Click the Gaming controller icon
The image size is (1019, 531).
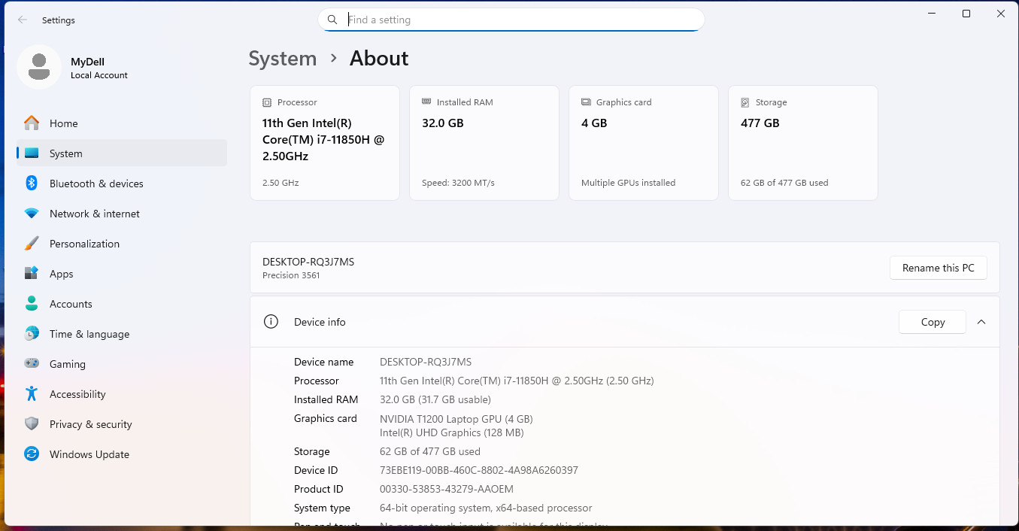click(x=32, y=364)
